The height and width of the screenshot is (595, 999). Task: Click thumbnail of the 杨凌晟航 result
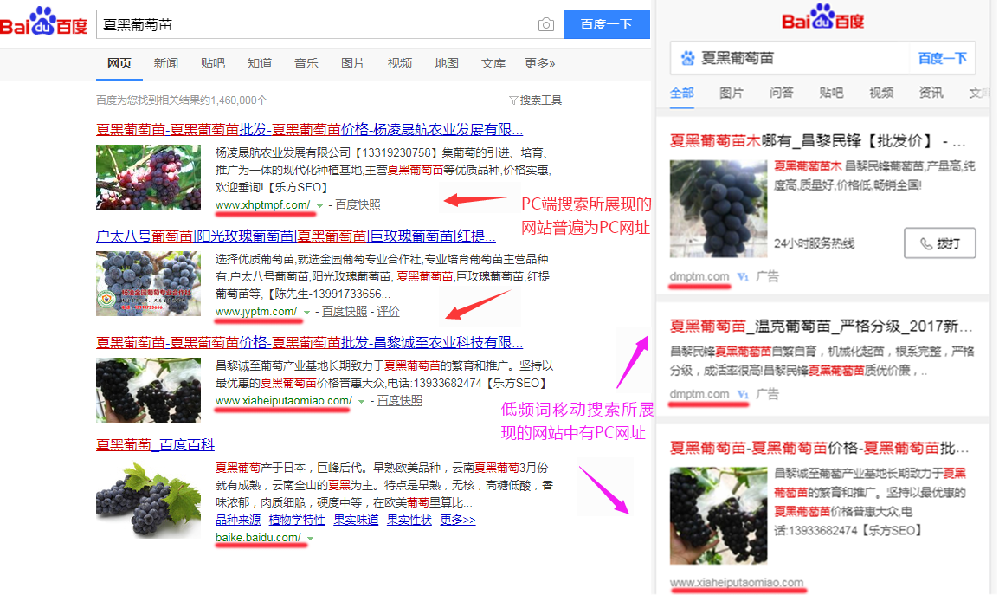pos(148,177)
